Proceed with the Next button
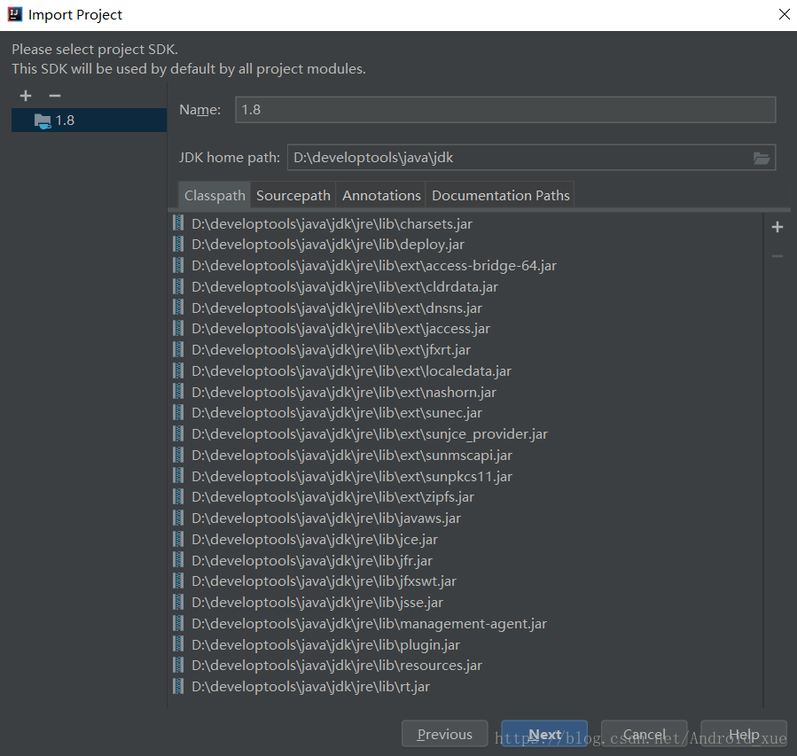 544,734
